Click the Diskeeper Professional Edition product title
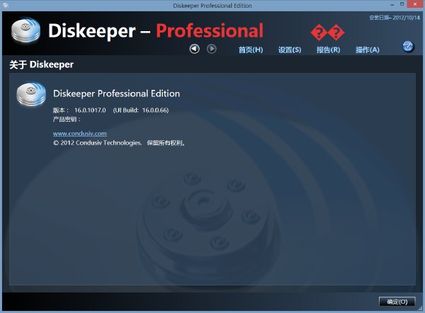Screen dimensions: 425x313 (116, 93)
